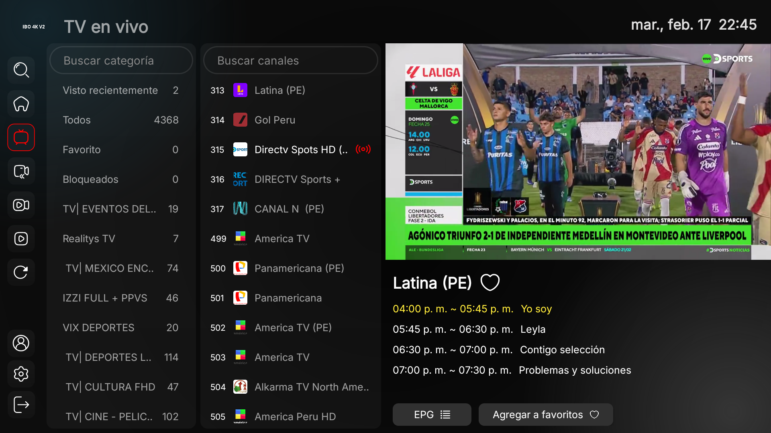The width and height of the screenshot is (771, 433).
Task: Go to Home via sidebar icon
Action: [21, 104]
